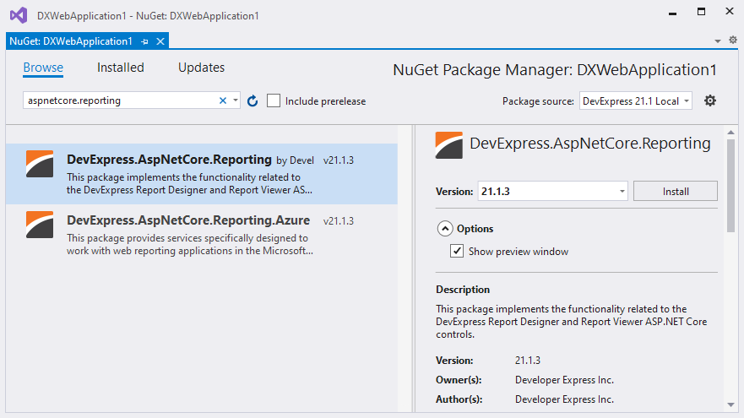This screenshot has width=744, height=418.
Task: Switch to the Updates tab
Action: [x=201, y=68]
